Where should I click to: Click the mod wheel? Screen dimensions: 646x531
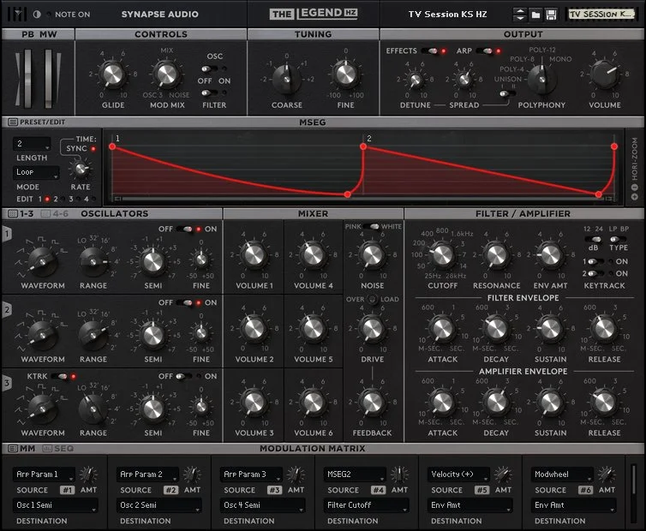(48, 78)
